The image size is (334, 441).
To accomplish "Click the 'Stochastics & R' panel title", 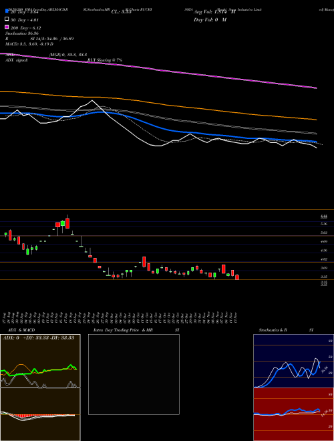I will (273, 330).
